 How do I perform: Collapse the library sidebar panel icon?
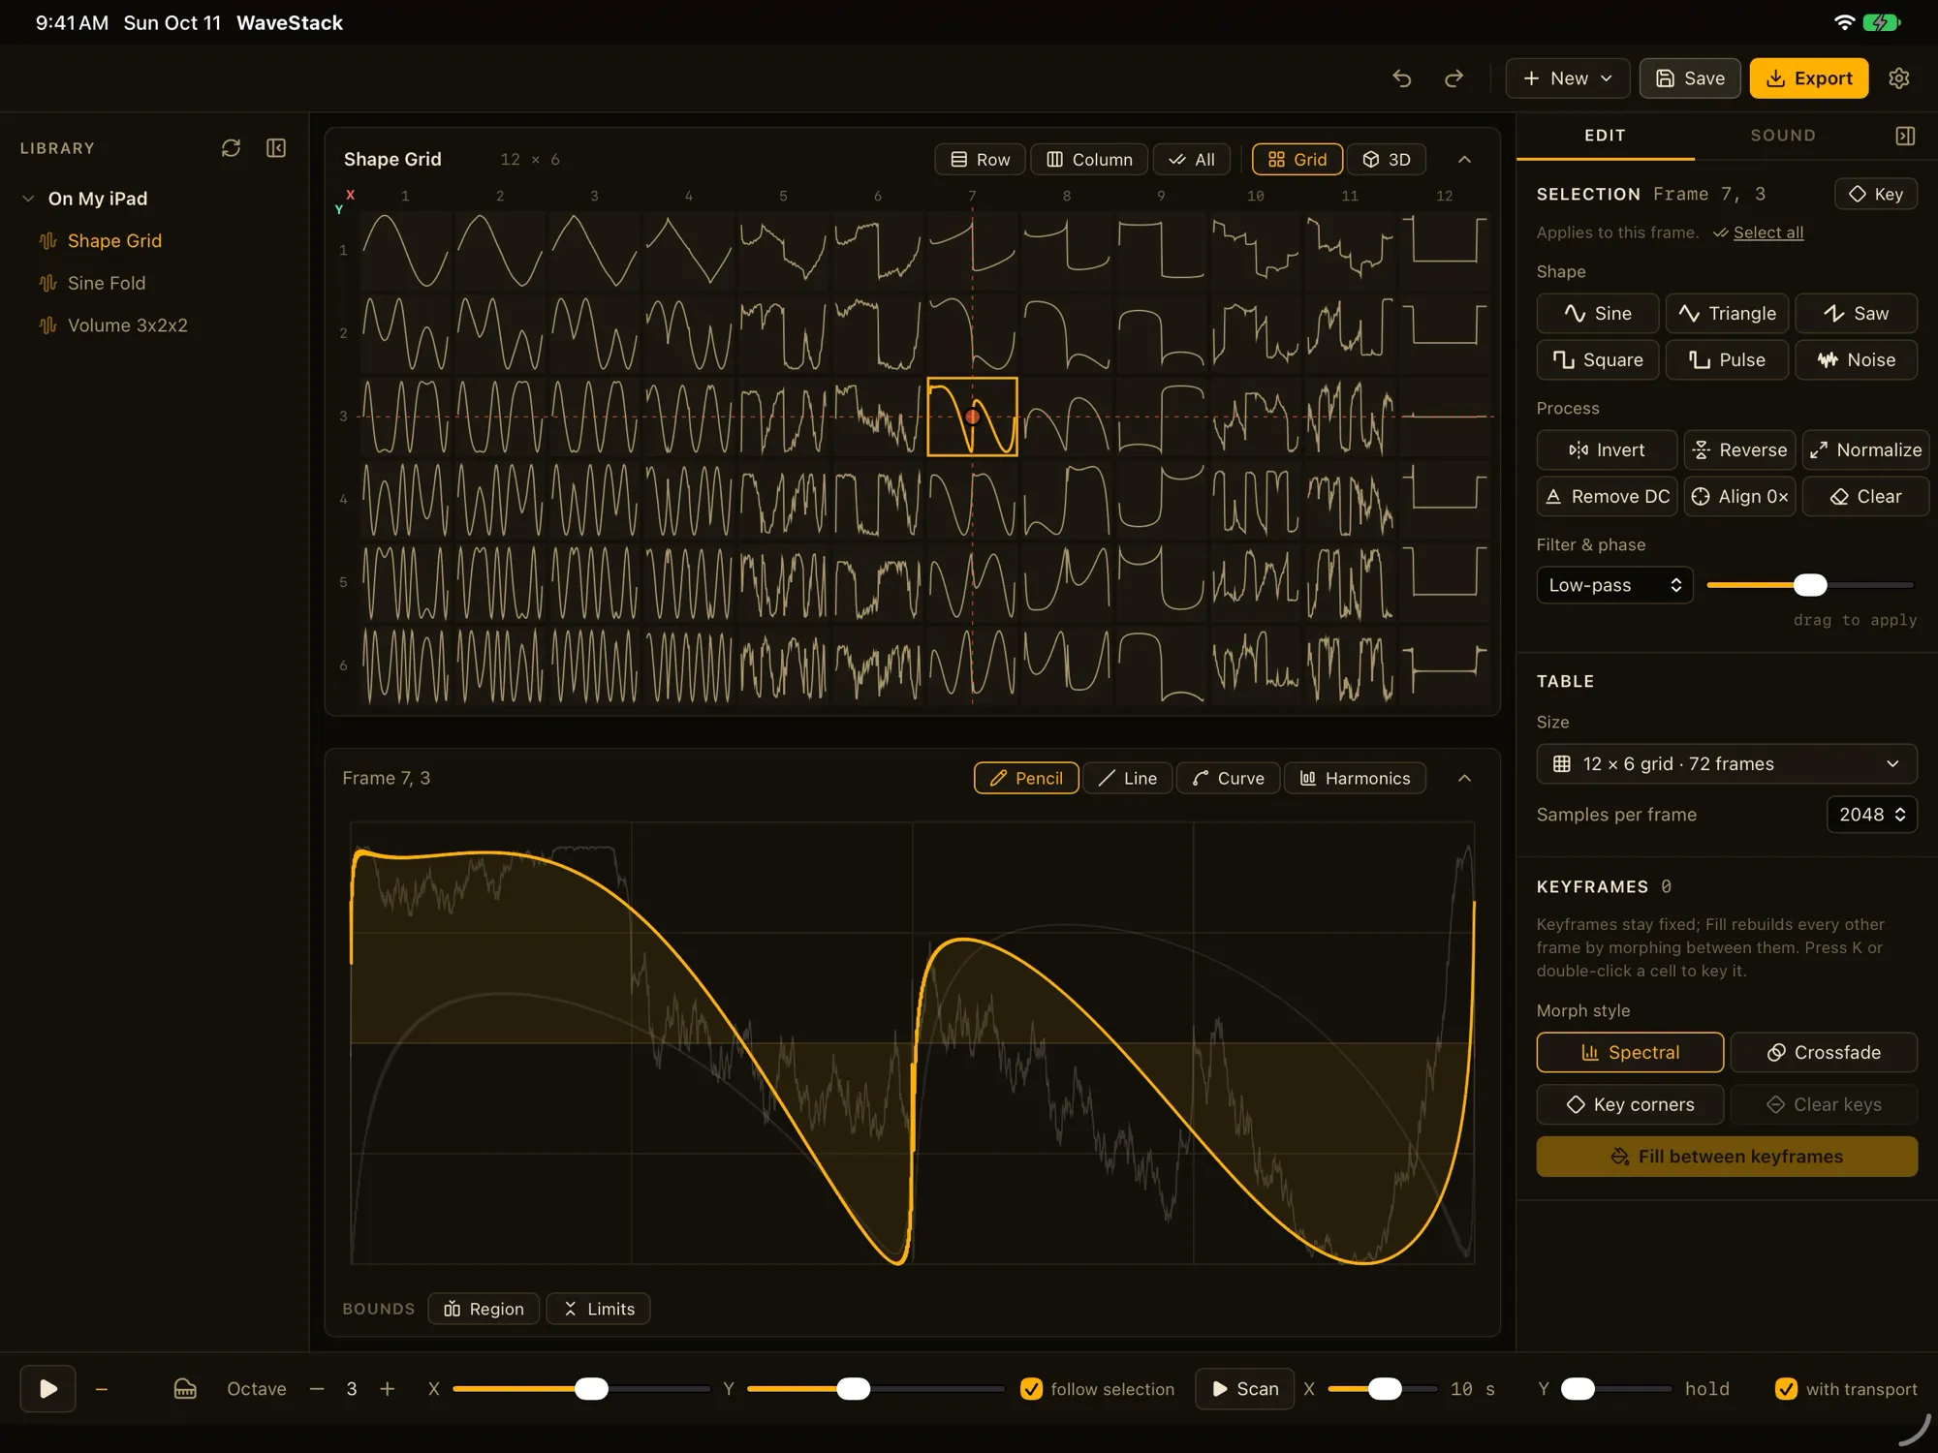[276, 148]
